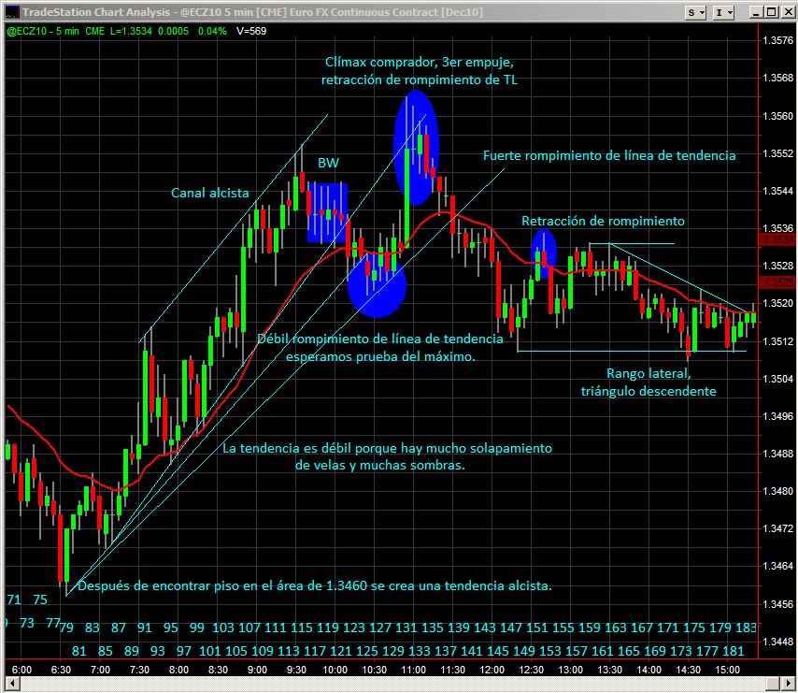
Task: Click bar number 105 label
Action: [236, 651]
